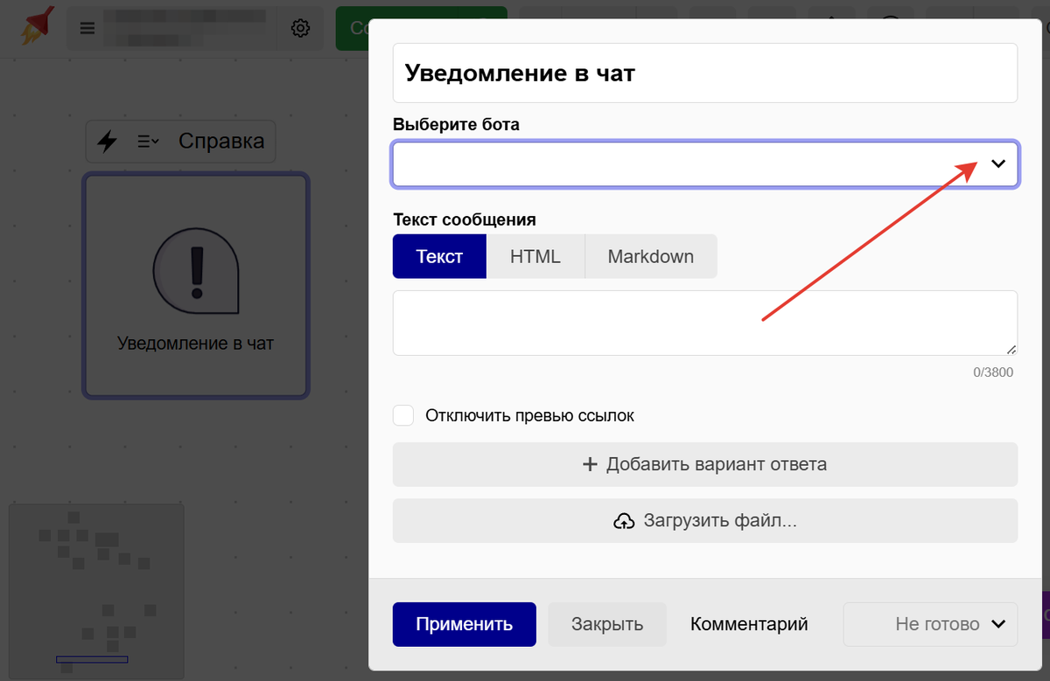Viewport: 1050px width, 681px height.
Task: Click the plus icon beside Добавить вариант ответа
Action: tap(591, 464)
